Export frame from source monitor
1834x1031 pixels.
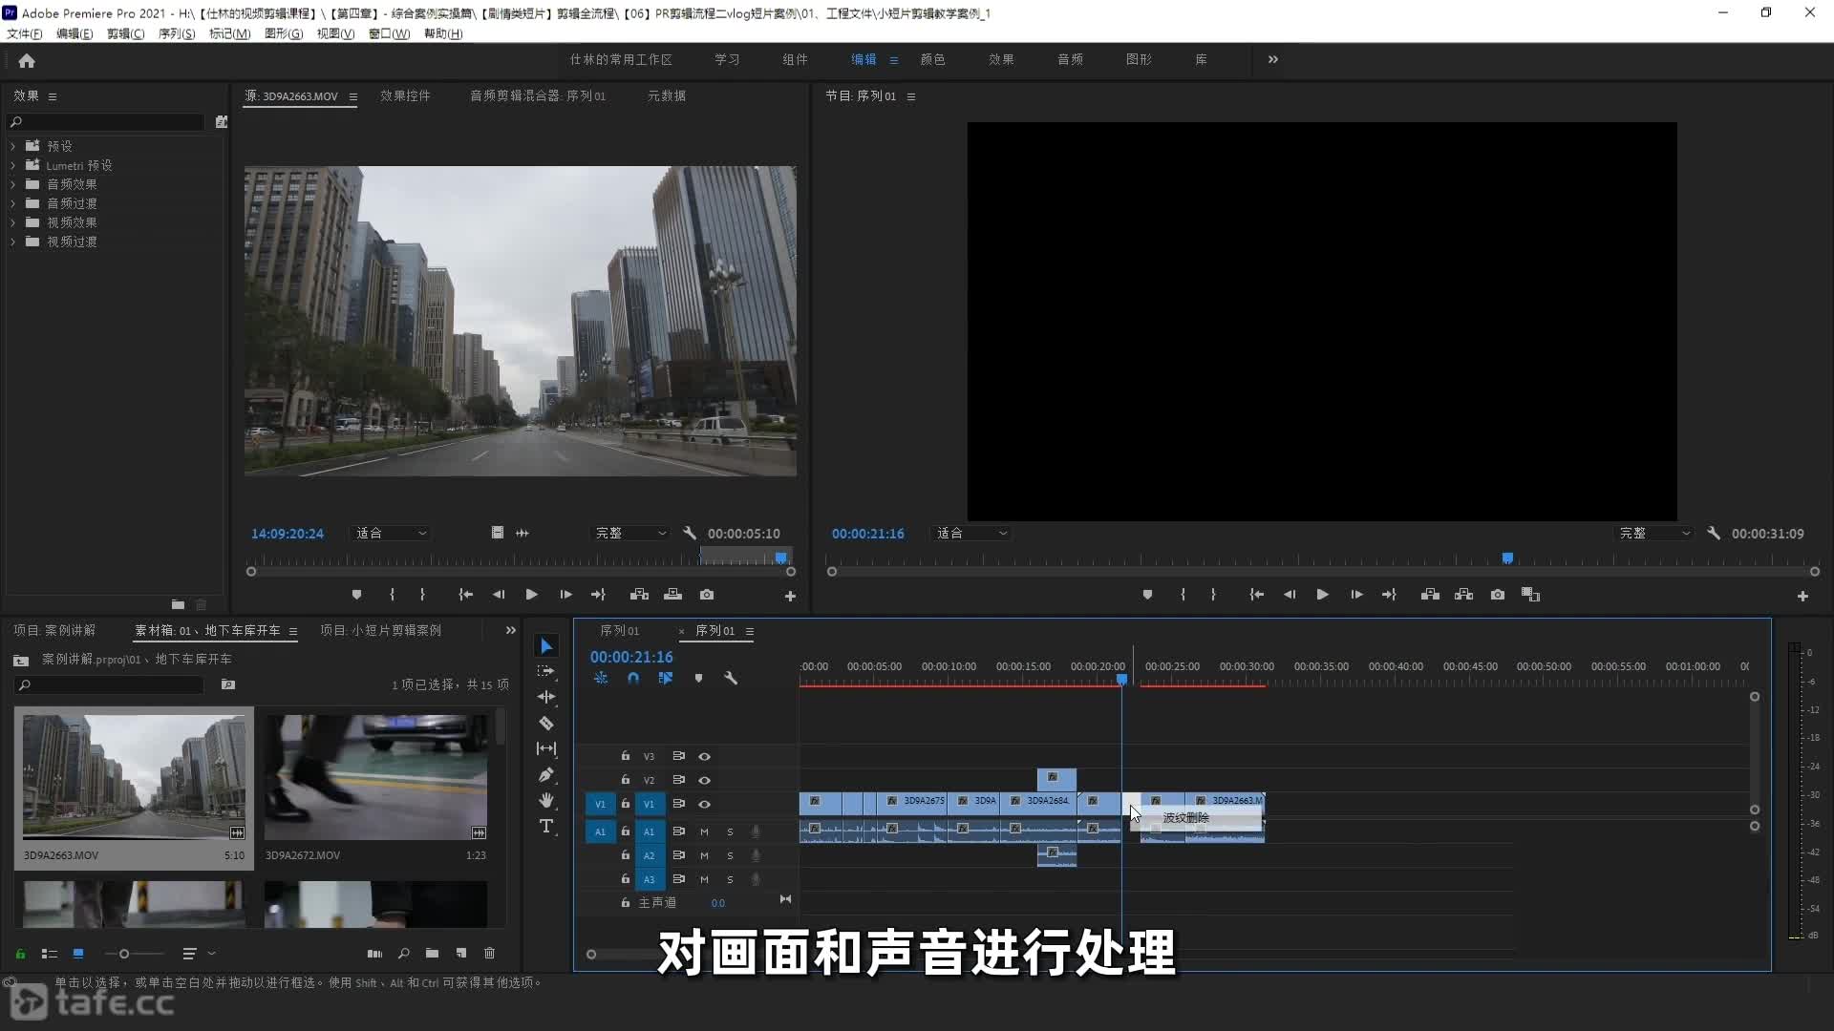707,594
